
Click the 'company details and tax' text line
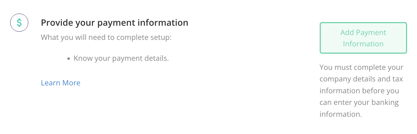tap(361, 79)
